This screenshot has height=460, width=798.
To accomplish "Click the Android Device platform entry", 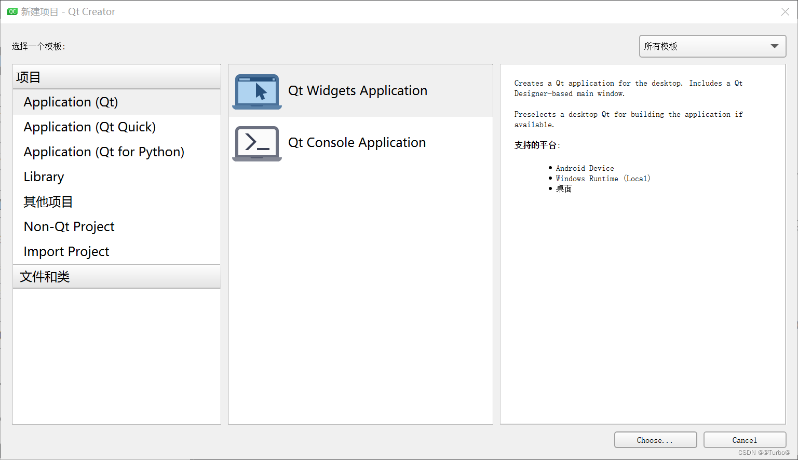I will point(585,168).
